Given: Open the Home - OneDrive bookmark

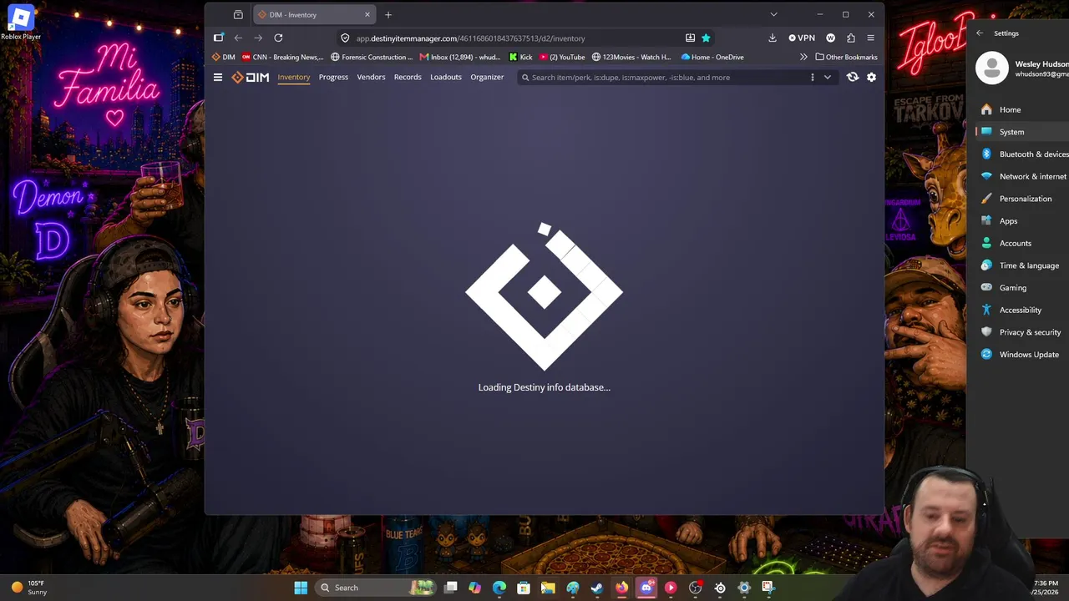Looking at the screenshot, I should [x=712, y=57].
